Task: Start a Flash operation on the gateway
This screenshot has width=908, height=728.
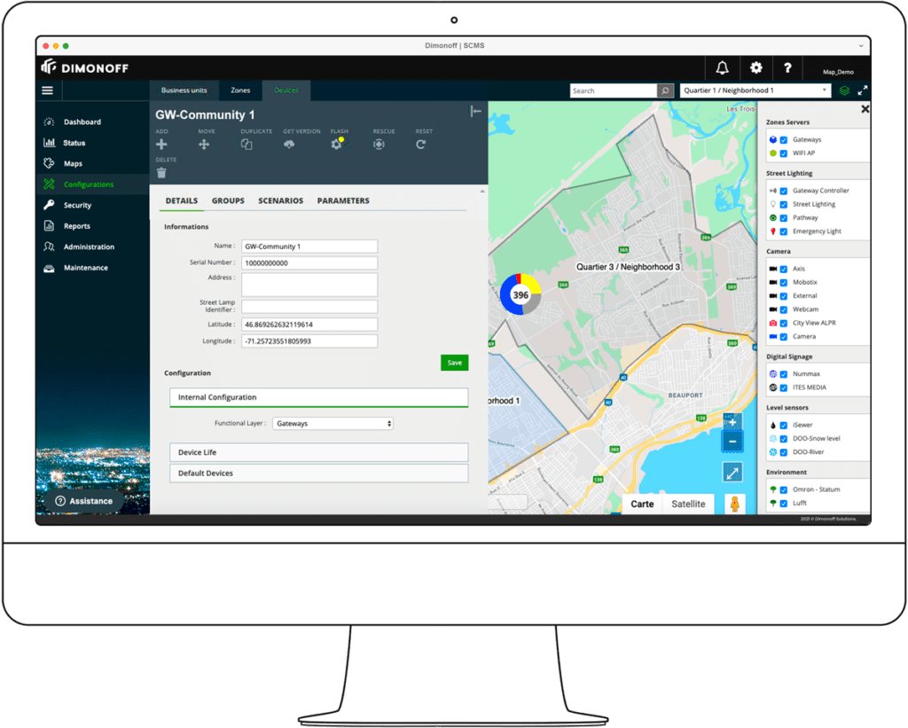Action: [x=338, y=144]
